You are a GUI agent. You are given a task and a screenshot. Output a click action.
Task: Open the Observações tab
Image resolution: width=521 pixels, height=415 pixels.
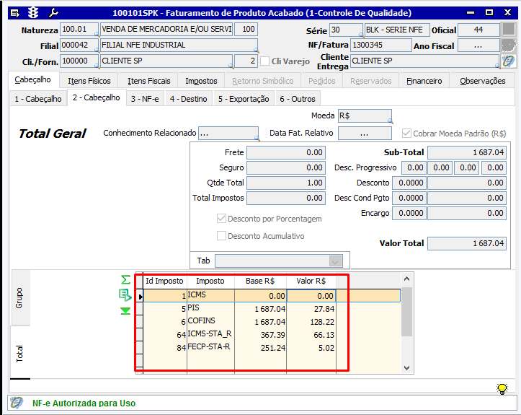(x=483, y=81)
